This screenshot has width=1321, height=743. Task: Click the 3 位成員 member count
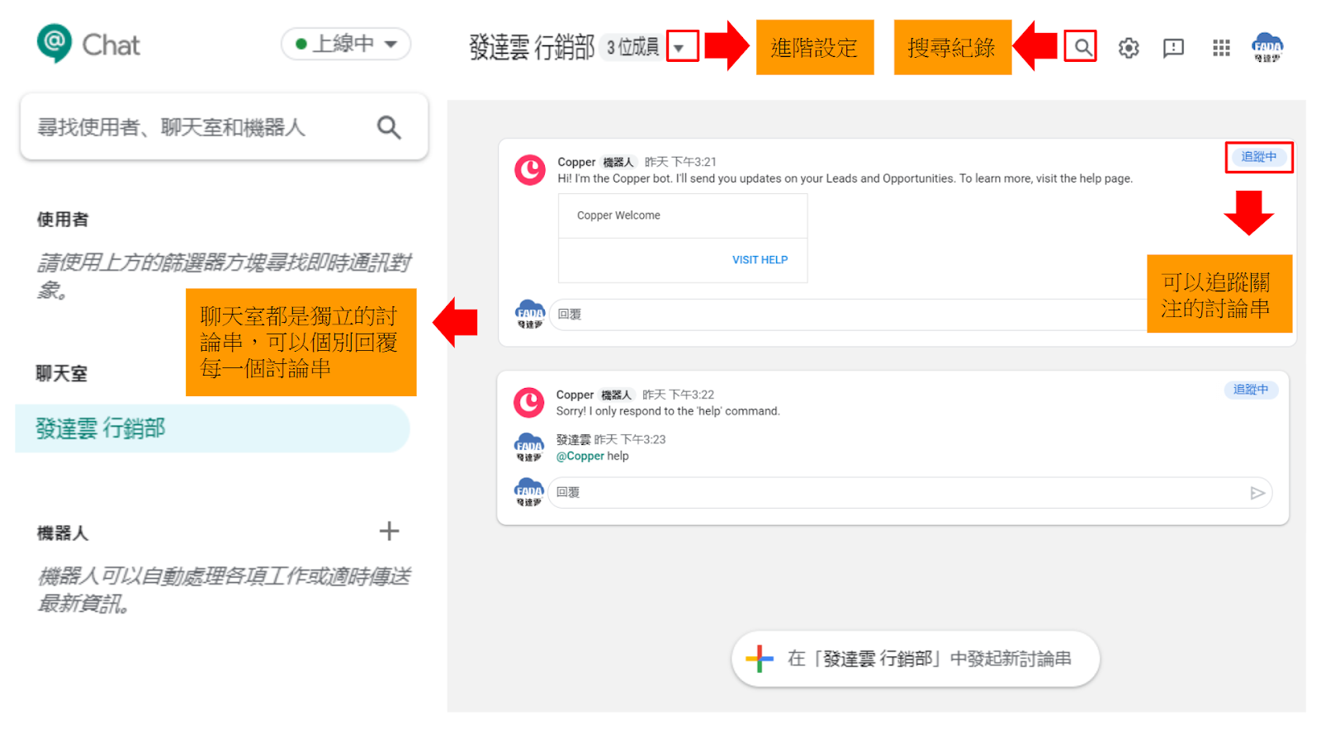click(x=632, y=47)
